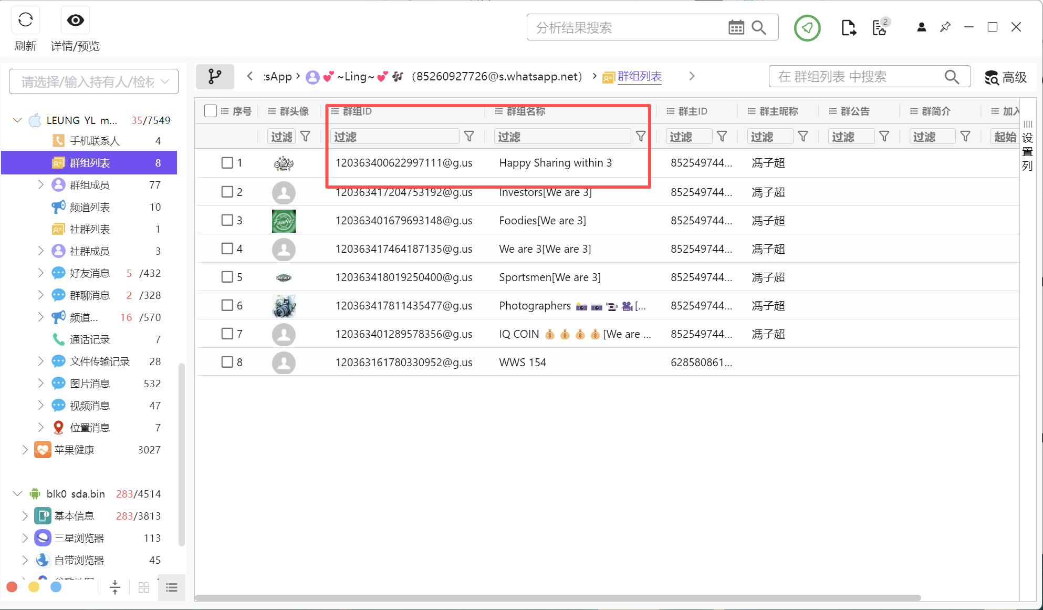The width and height of the screenshot is (1043, 610).
Task: Click the green shield status icon
Action: click(807, 28)
